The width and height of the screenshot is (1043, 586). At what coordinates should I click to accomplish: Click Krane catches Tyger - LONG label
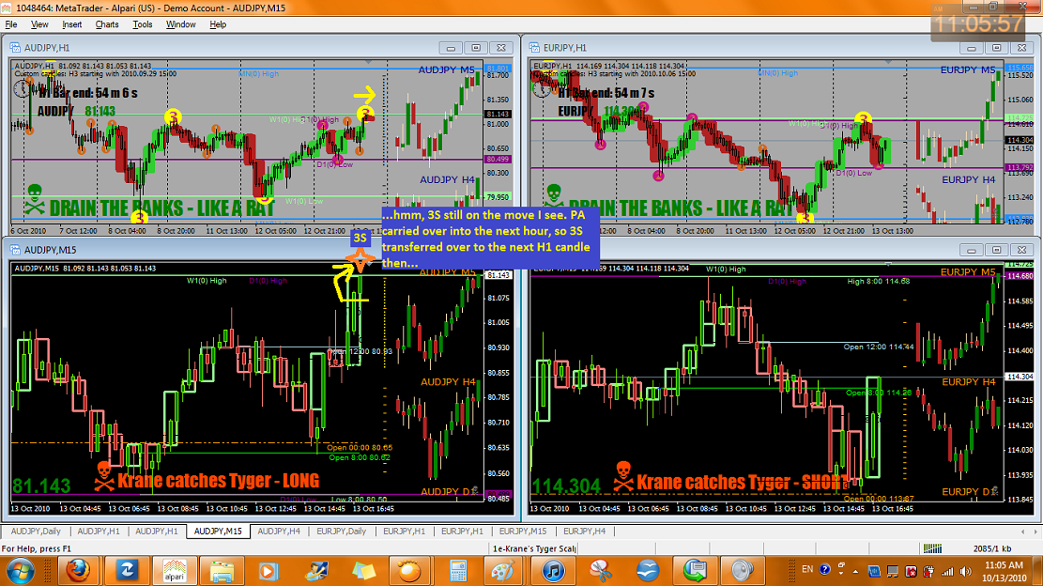click(x=218, y=481)
